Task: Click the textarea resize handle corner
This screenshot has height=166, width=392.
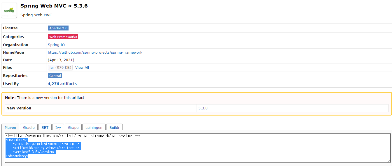Action: pyautogui.click(x=388, y=161)
